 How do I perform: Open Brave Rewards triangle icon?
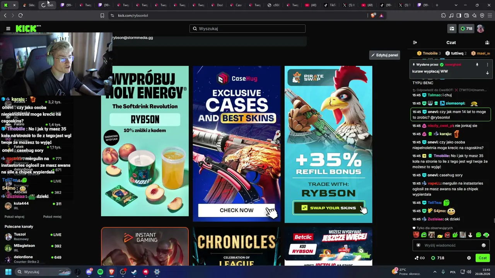click(x=381, y=15)
